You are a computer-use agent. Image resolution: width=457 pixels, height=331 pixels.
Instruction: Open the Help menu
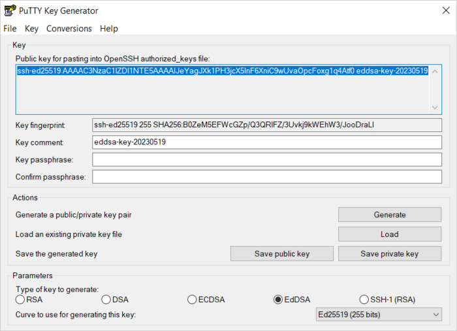click(109, 29)
